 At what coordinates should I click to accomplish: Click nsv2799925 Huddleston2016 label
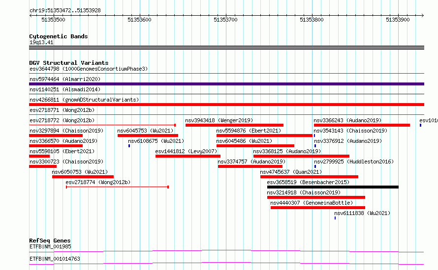coord(354,162)
